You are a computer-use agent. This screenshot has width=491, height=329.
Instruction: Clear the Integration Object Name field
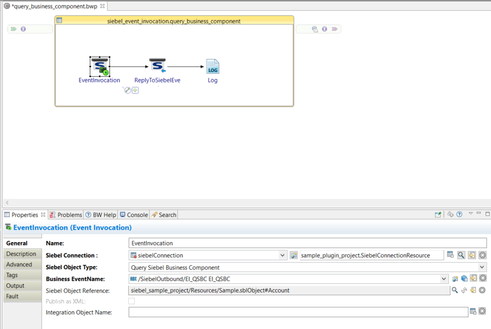pyautogui.click(x=482, y=311)
